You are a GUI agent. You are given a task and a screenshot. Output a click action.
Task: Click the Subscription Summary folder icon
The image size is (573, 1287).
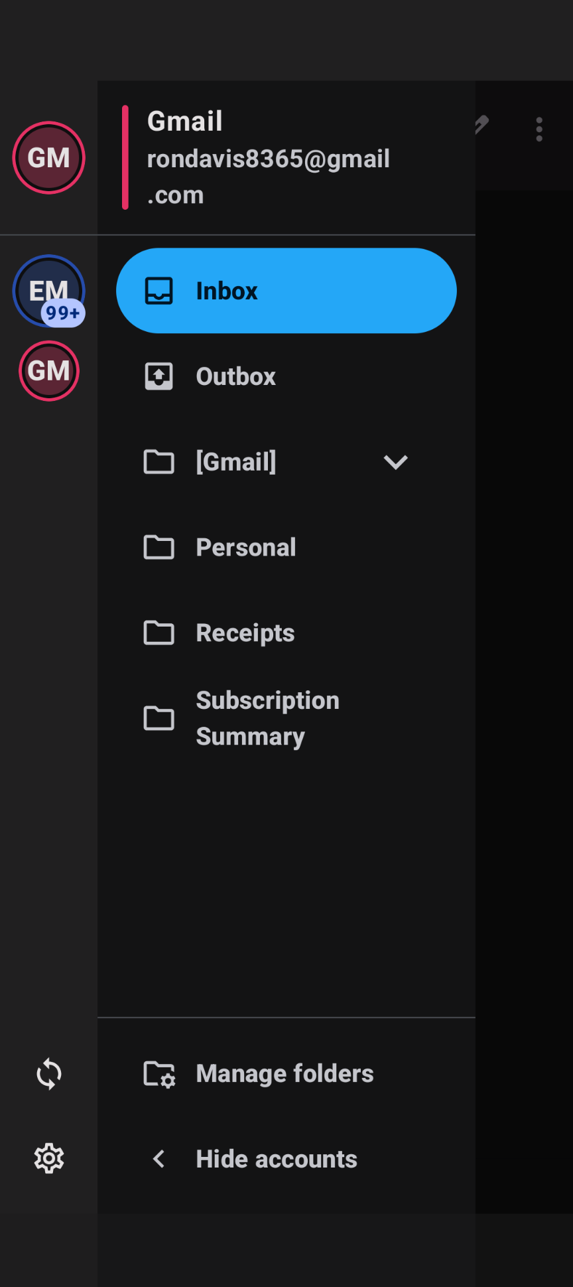159,718
